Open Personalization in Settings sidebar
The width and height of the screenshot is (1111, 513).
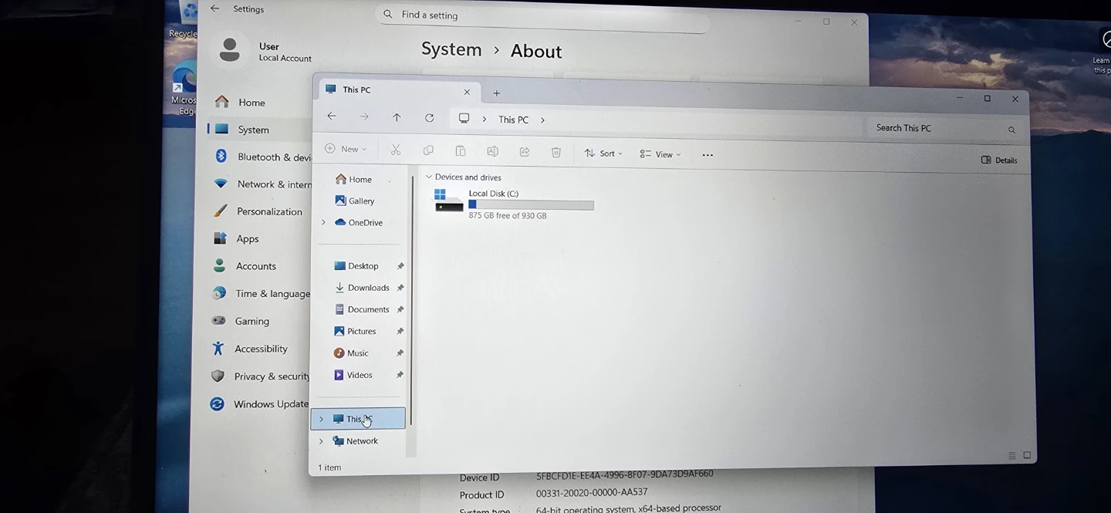(258, 211)
